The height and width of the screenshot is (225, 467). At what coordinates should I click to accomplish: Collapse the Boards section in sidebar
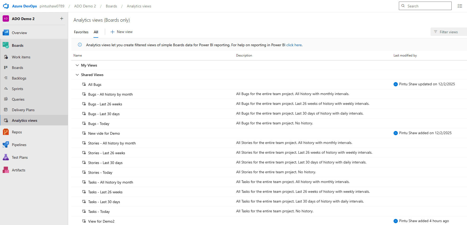tap(18, 45)
